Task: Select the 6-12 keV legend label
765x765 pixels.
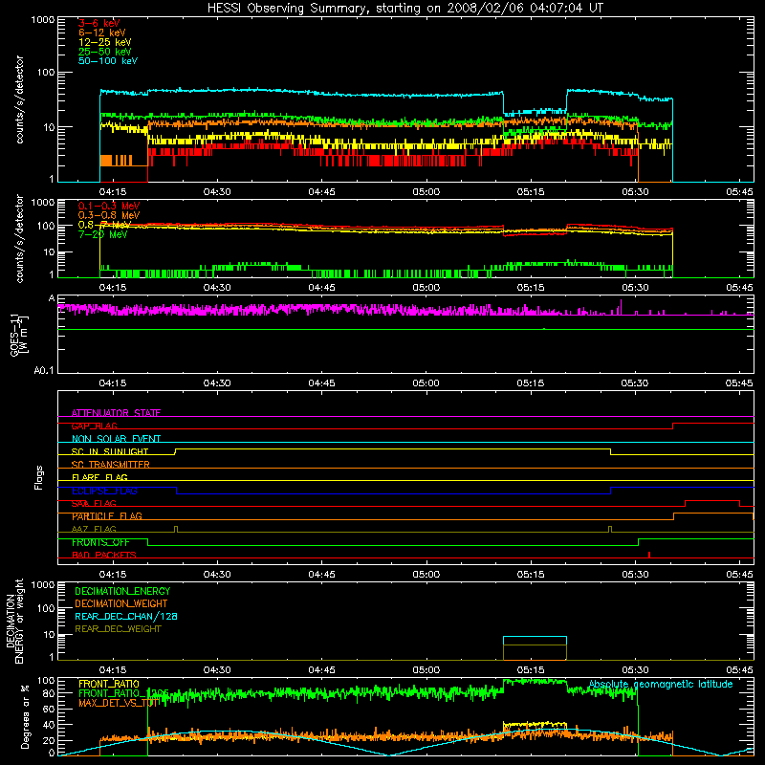Action: click(102, 33)
